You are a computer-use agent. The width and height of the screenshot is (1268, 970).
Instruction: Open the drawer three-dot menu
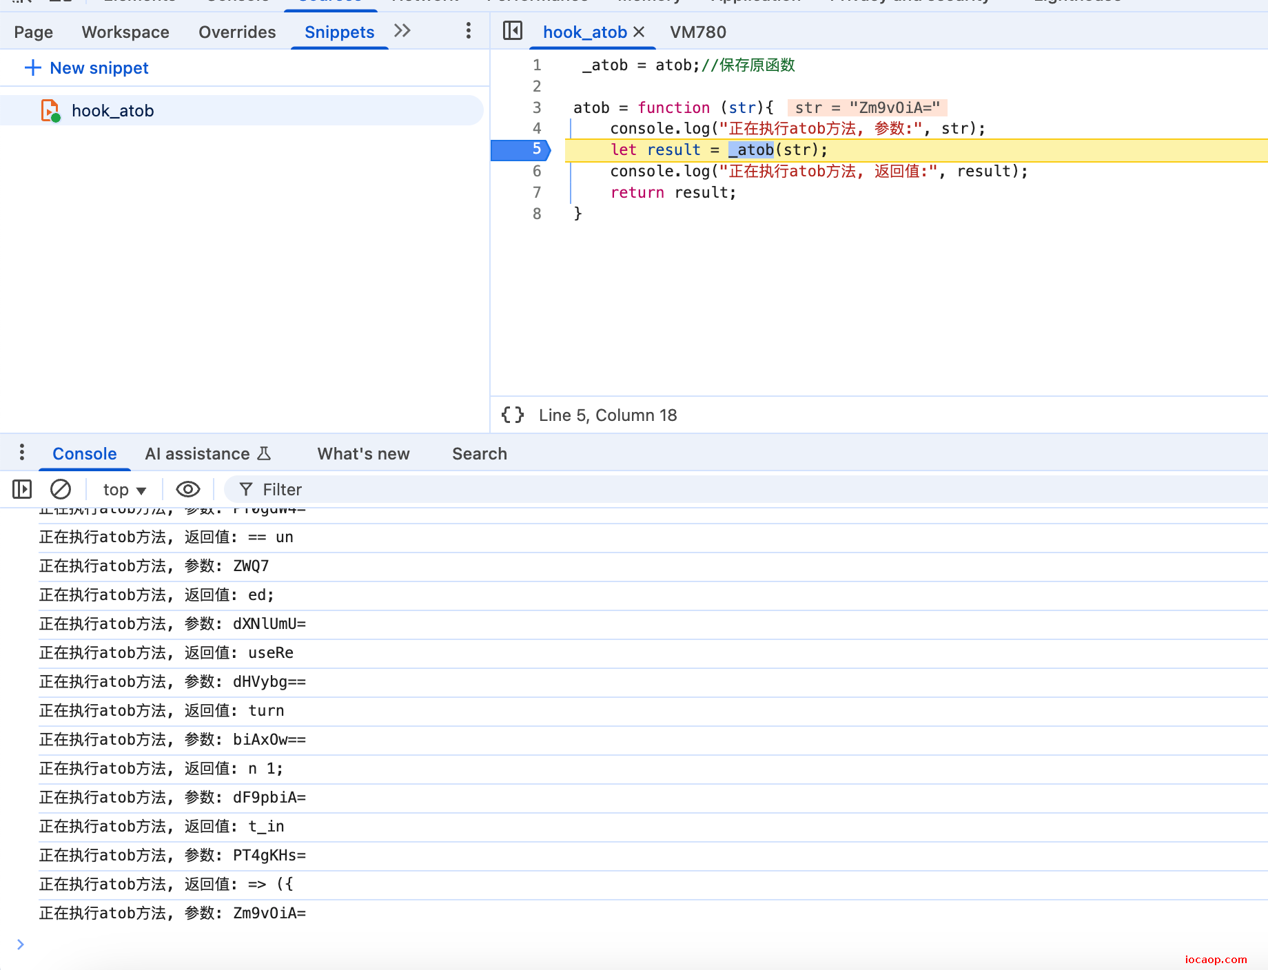point(22,453)
